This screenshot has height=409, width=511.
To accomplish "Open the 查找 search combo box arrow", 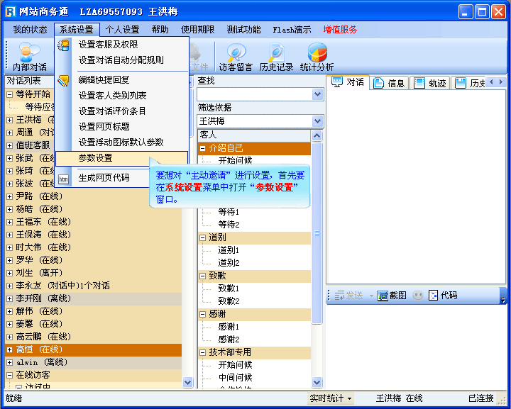I will [x=317, y=94].
